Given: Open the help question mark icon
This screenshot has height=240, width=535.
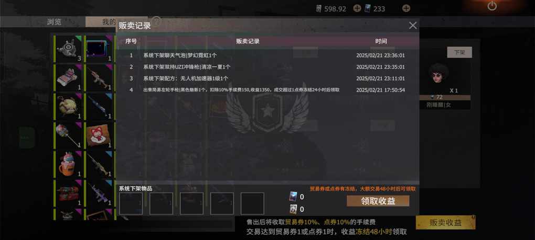Looking at the screenshot, I should pyautogui.click(x=157, y=21).
